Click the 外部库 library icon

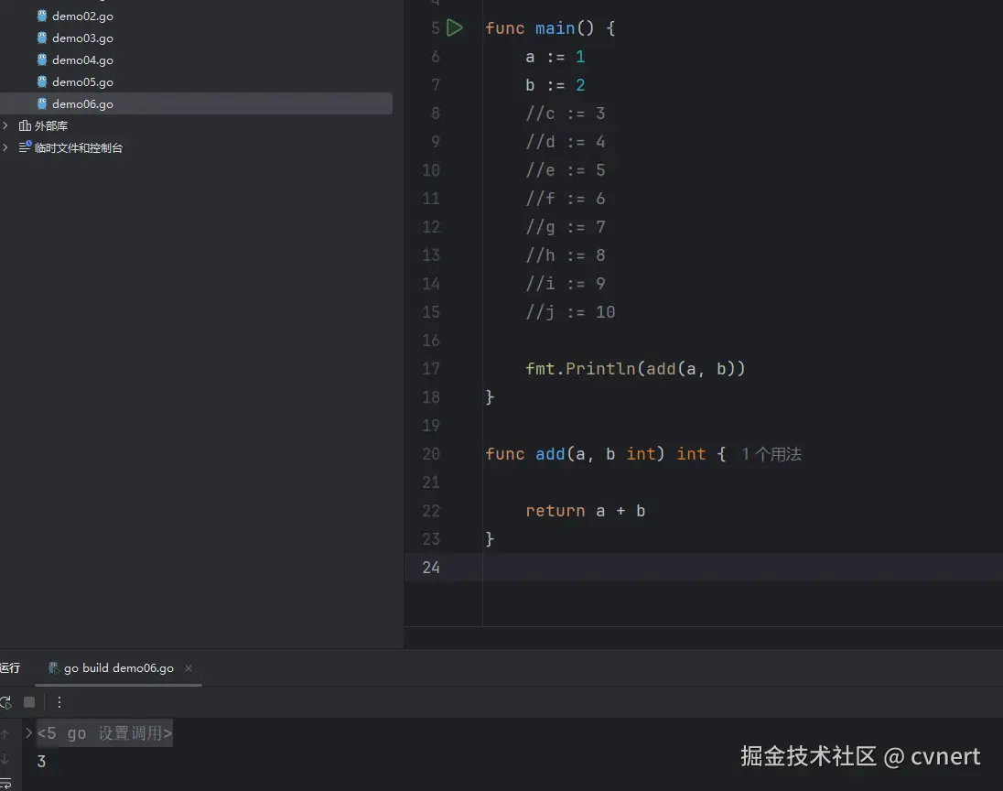click(x=25, y=125)
